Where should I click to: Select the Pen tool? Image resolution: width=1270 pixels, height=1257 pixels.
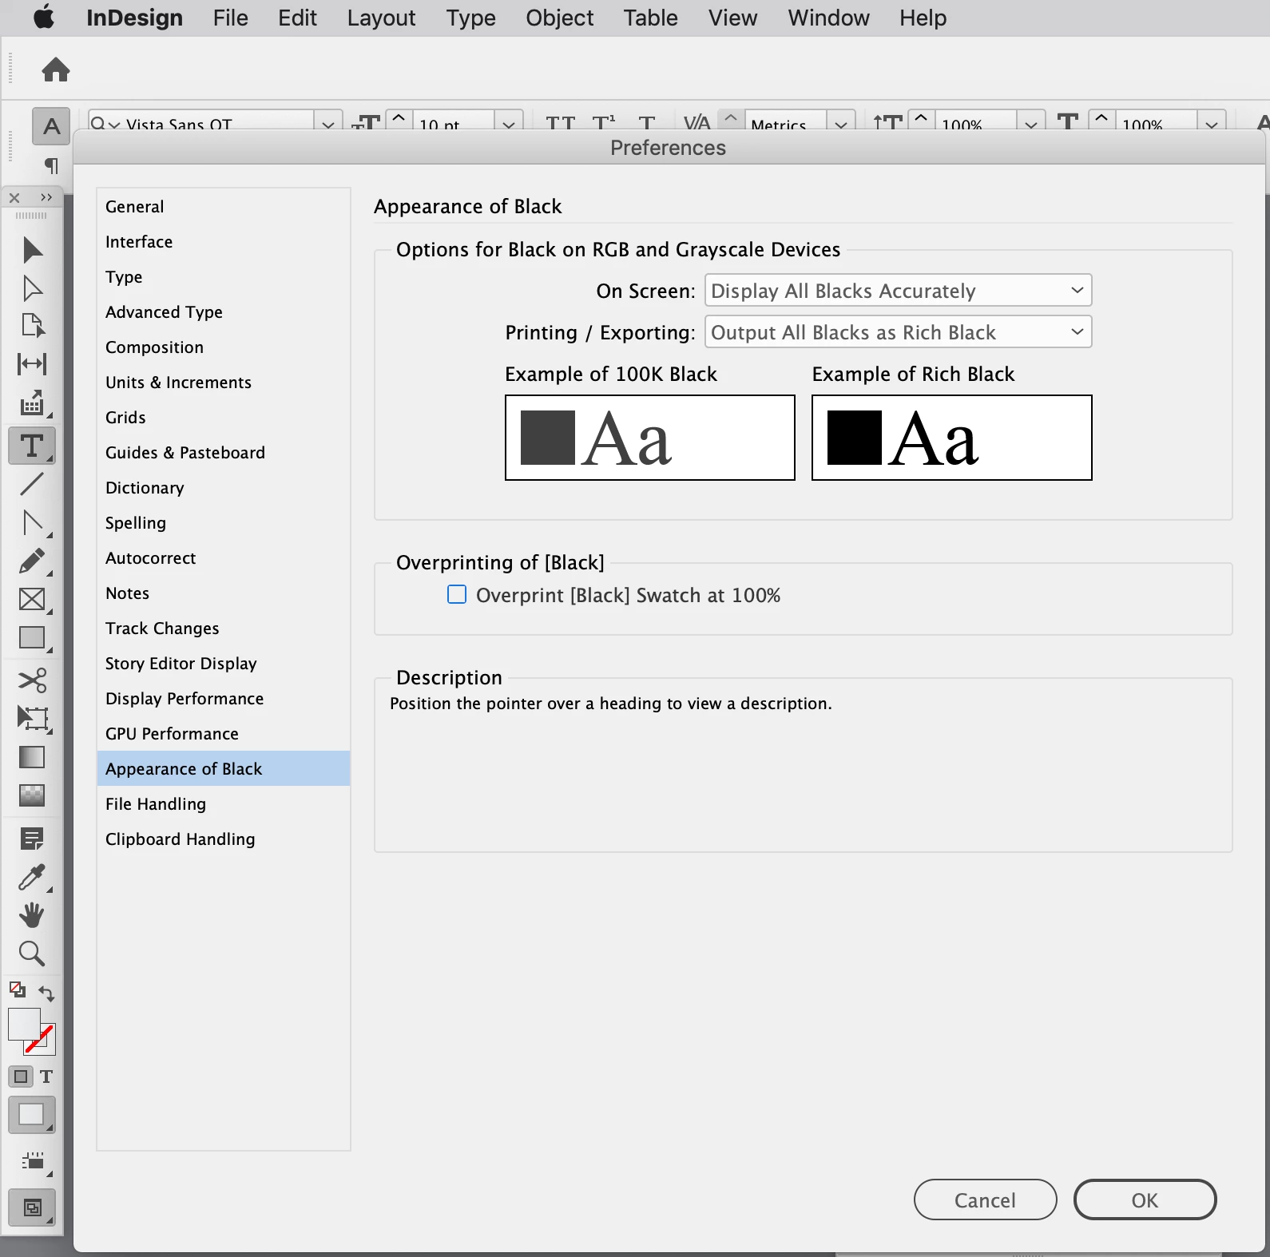32,523
